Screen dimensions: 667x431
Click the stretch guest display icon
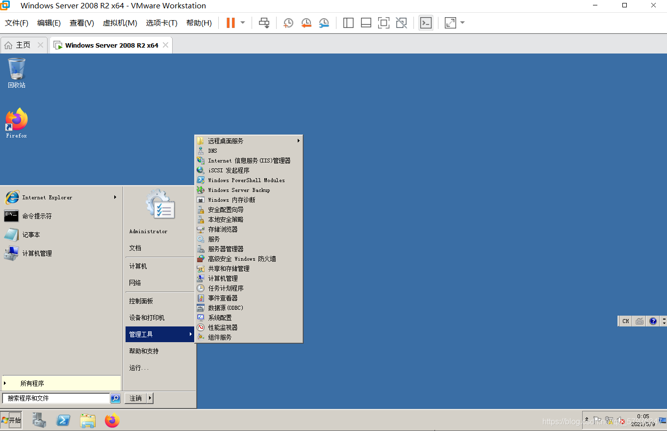[450, 23]
